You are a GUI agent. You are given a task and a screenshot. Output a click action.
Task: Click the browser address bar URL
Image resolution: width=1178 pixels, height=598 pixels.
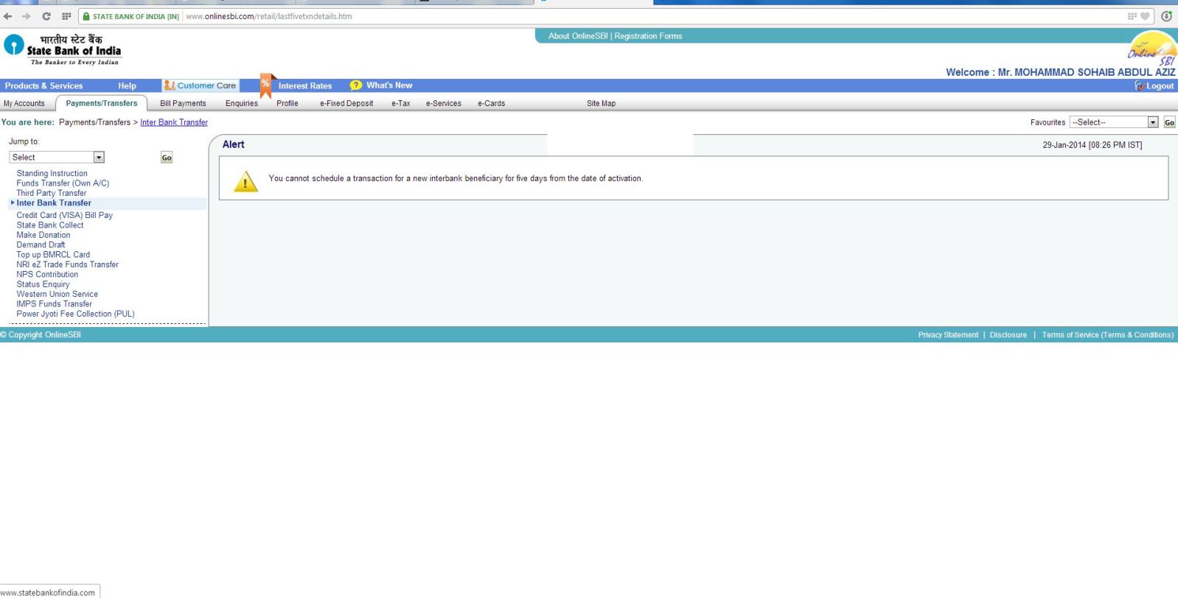pyautogui.click(x=269, y=16)
